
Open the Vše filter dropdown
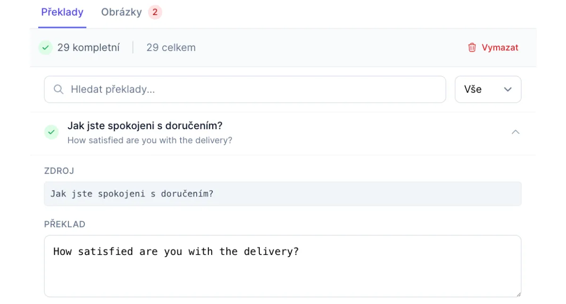pyautogui.click(x=488, y=90)
